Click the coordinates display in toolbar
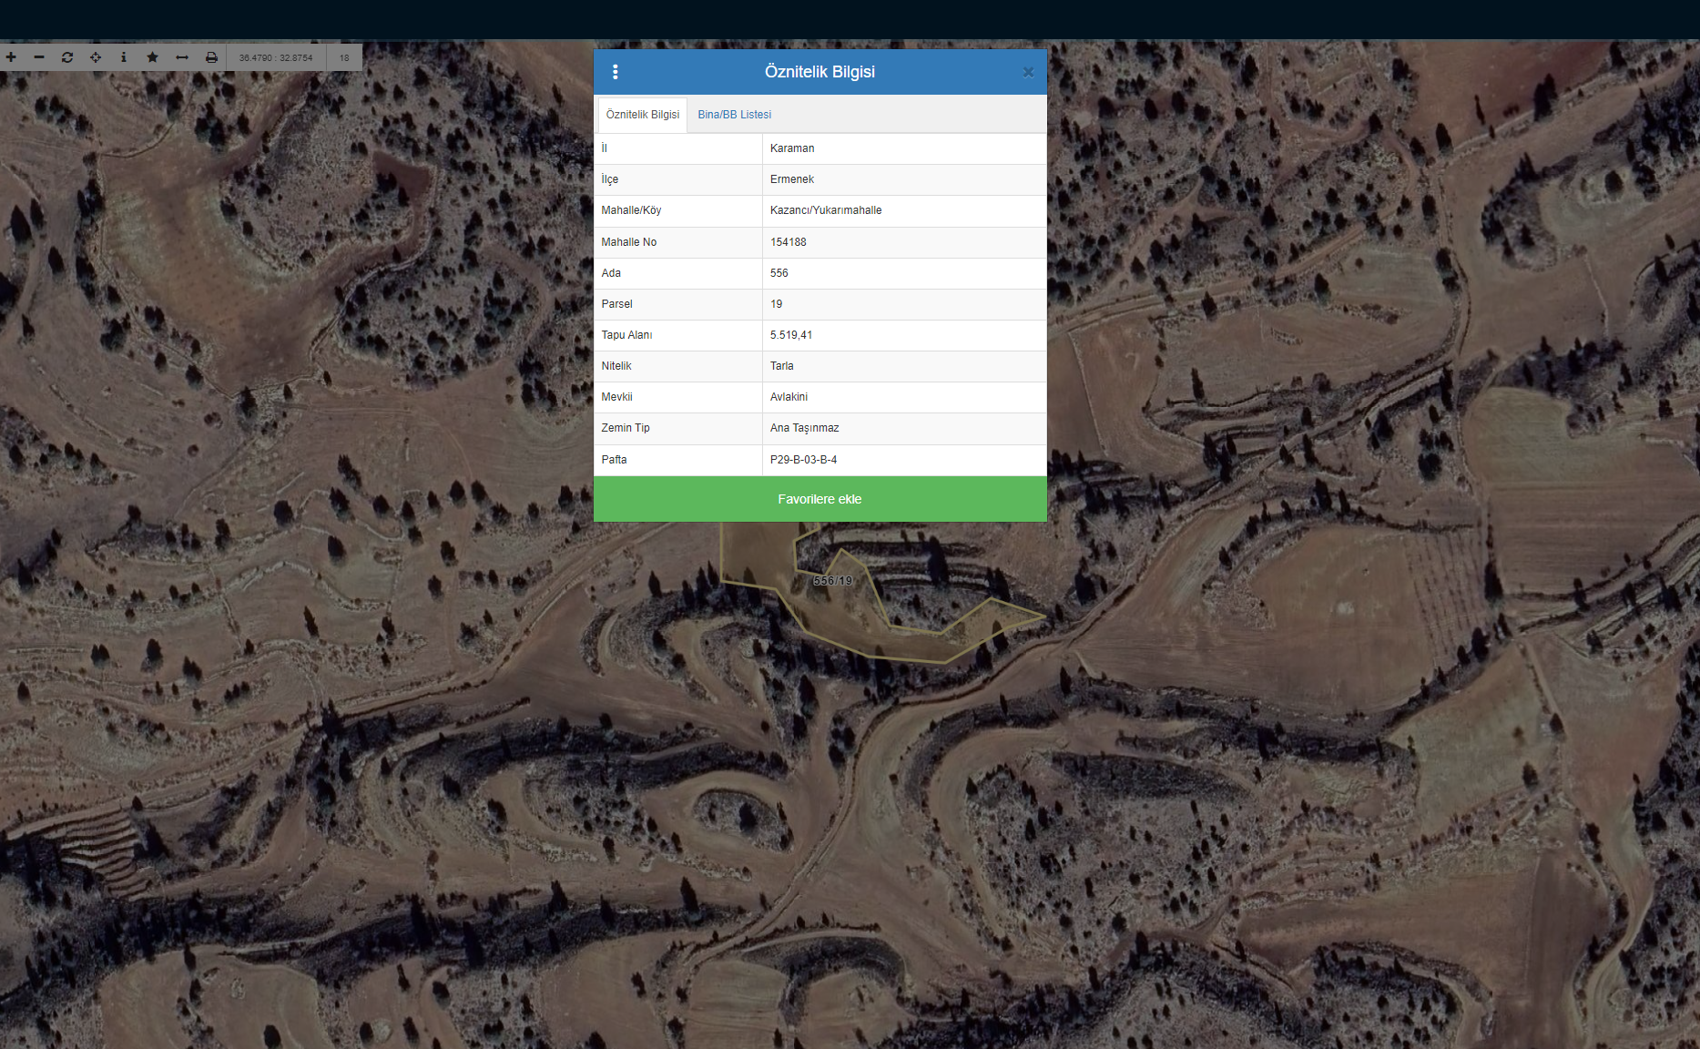 click(x=276, y=57)
